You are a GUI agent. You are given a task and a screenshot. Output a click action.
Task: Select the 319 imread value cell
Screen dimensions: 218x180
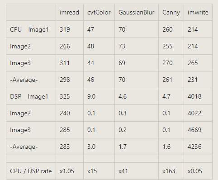[65, 29]
